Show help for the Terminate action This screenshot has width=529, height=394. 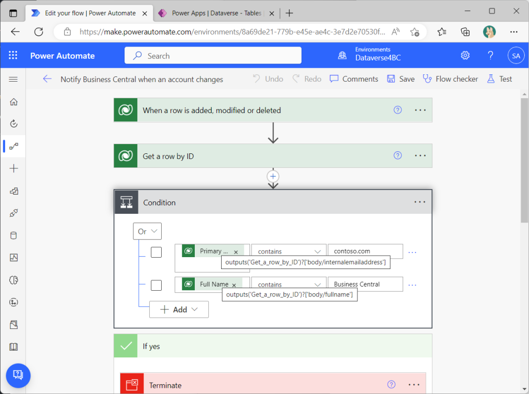click(x=391, y=384)
